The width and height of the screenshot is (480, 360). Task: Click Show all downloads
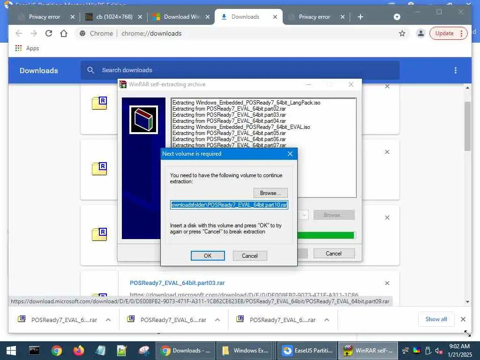pos(436,319)
